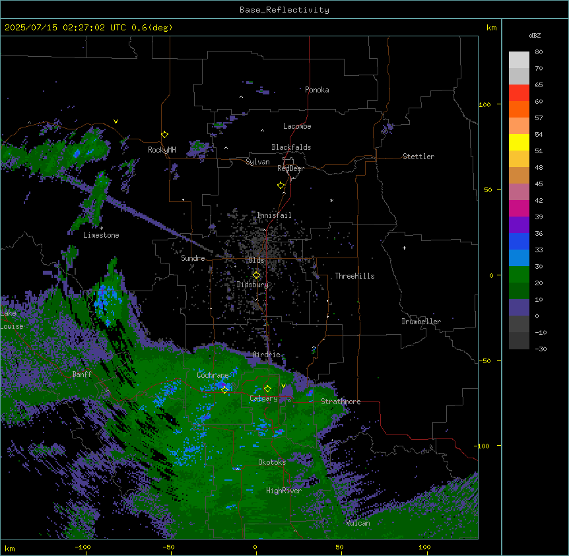Click the km unit label at top right
Screen dimensions: 569x556
(491, 28)
